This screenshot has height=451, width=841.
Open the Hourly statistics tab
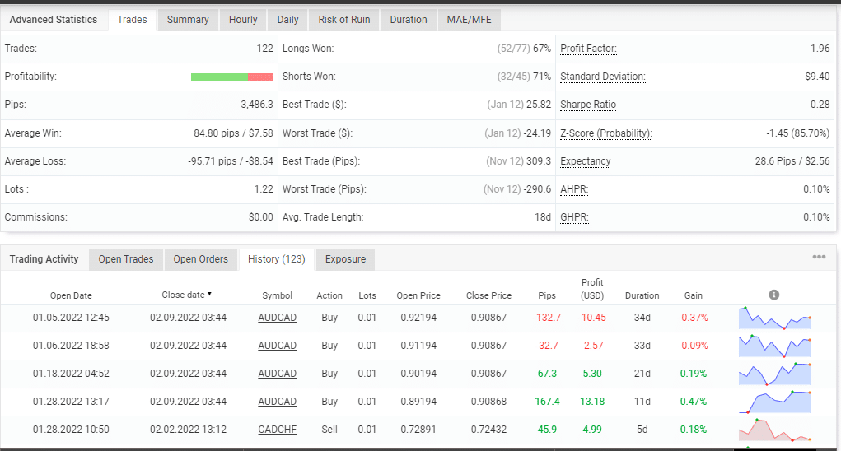(242, 20)
